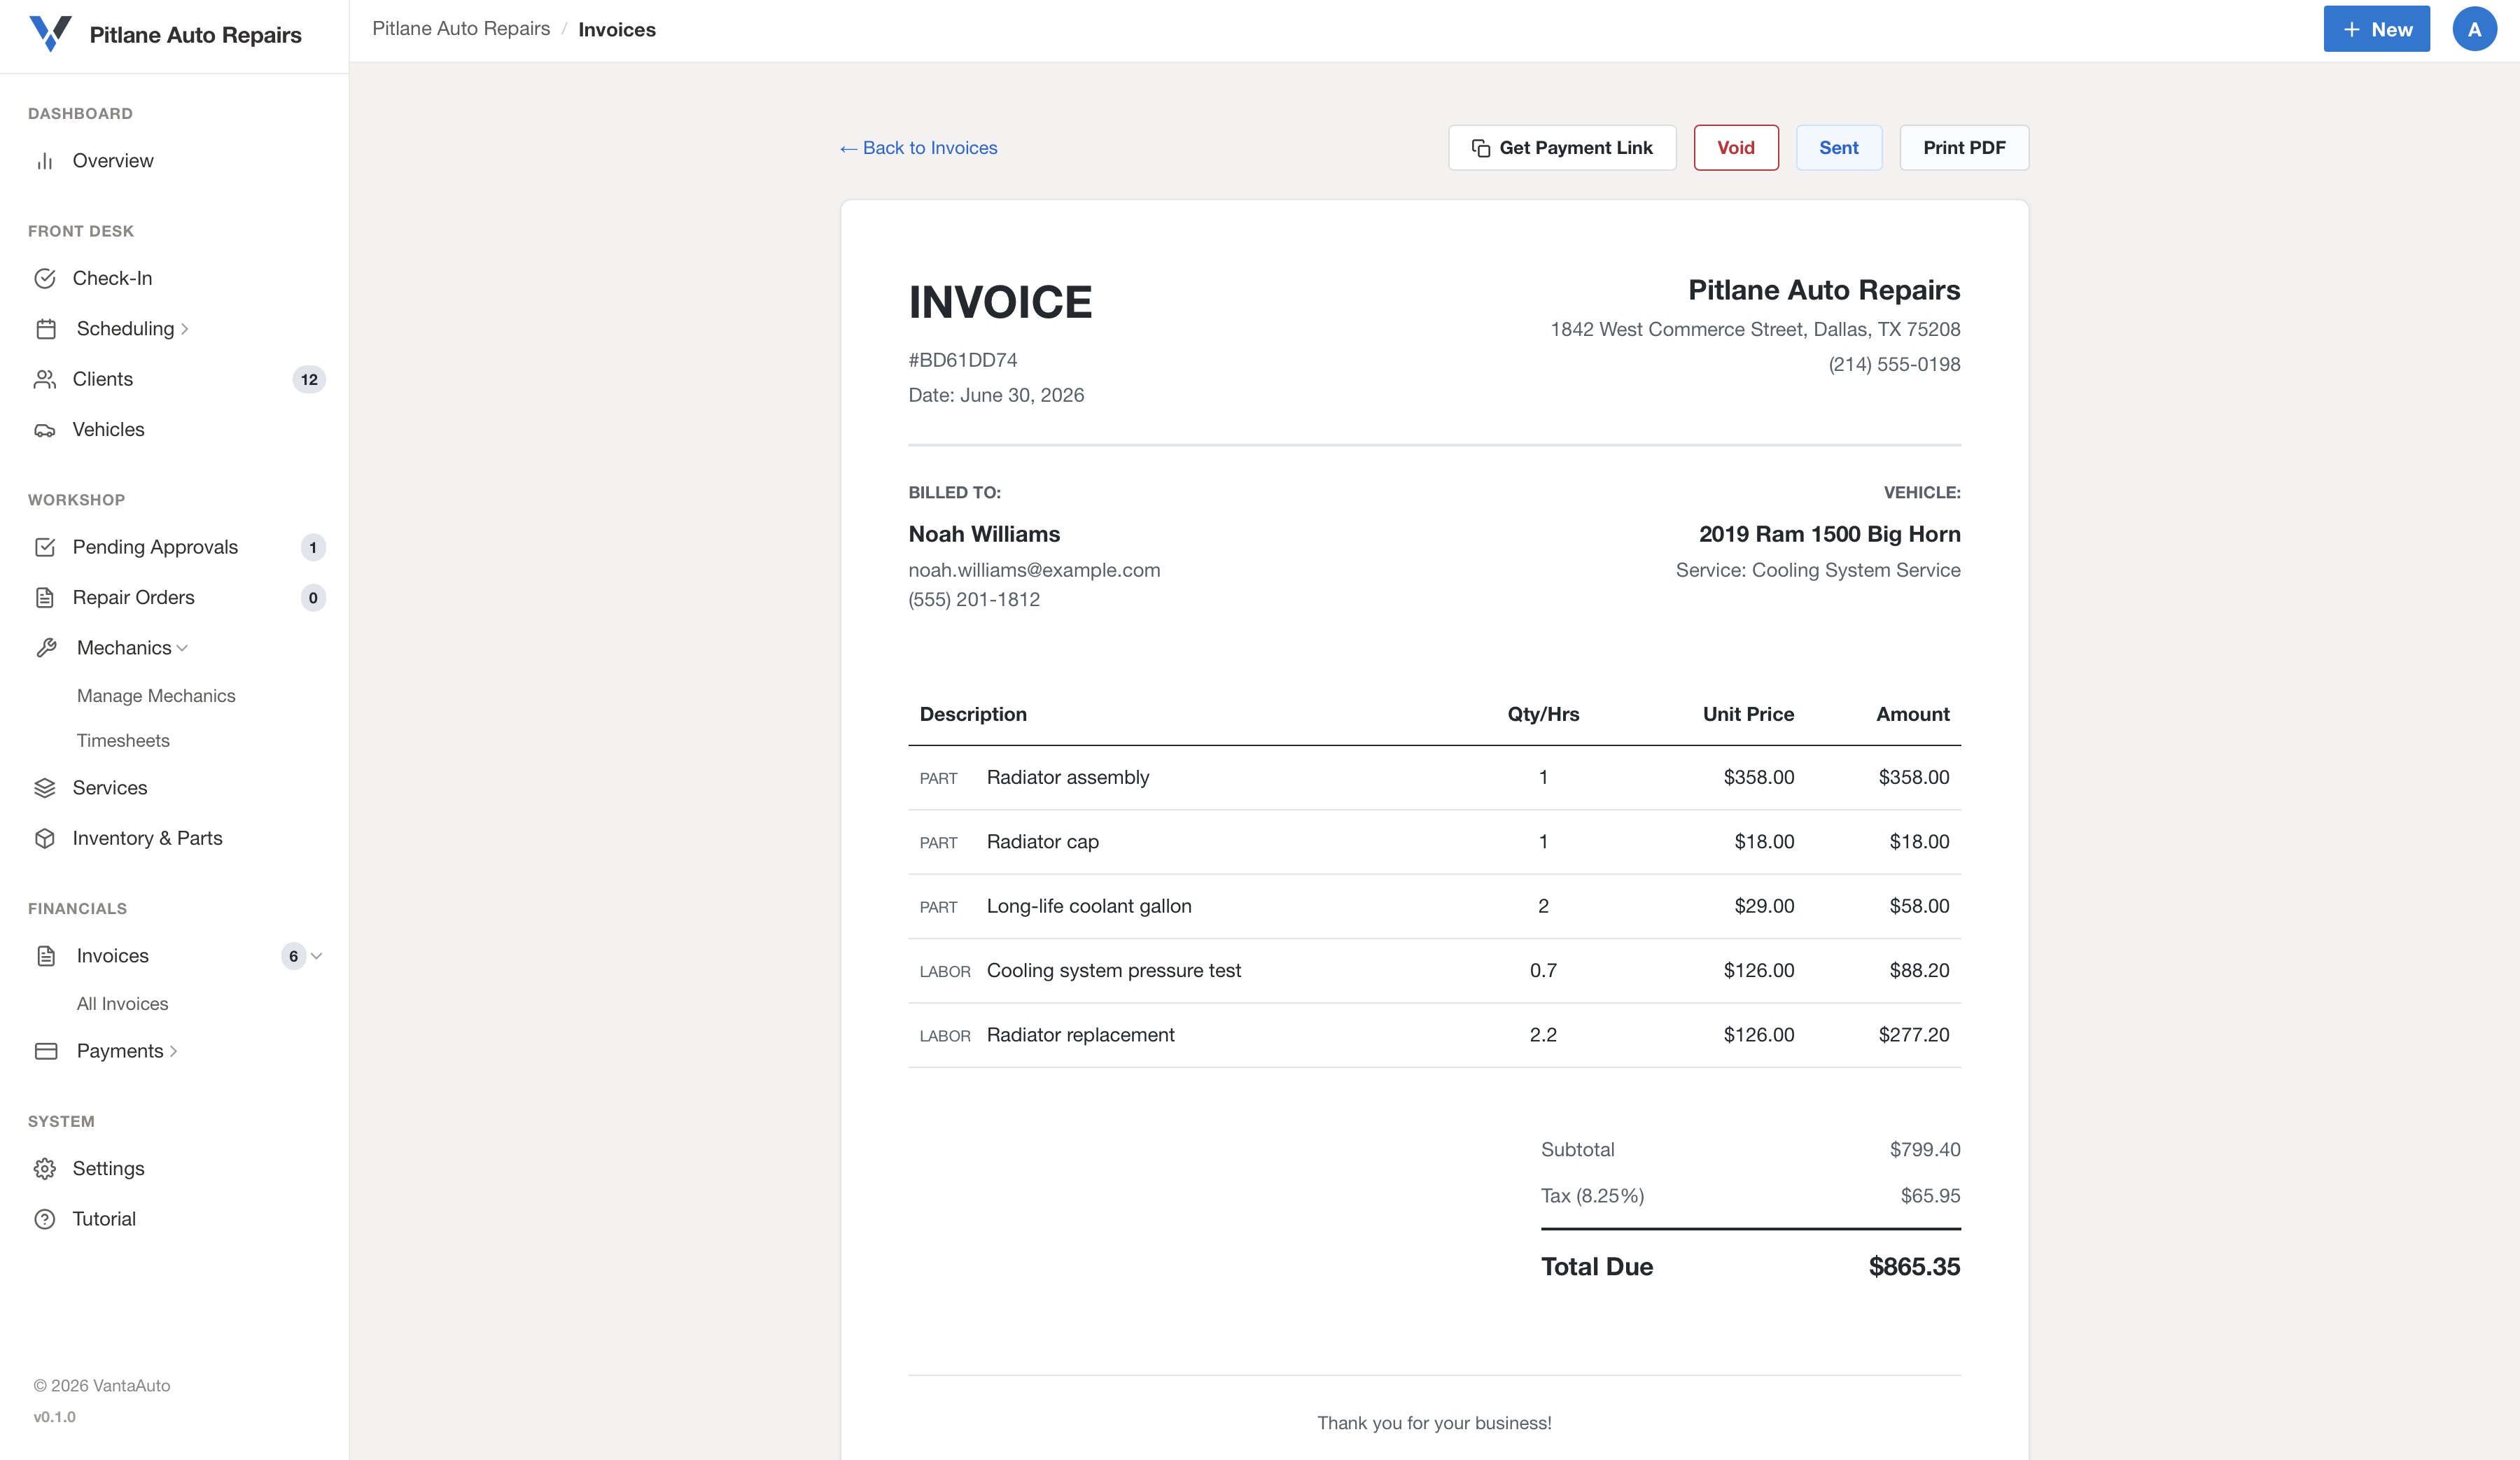Screen dimensions: 2520x1460
Task: Click billed-to name Noah Williams
Action: click(x=984, y=534)
